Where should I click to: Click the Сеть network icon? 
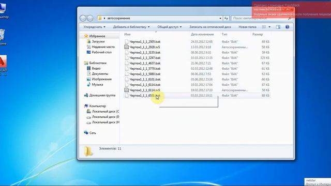[86, 133]
